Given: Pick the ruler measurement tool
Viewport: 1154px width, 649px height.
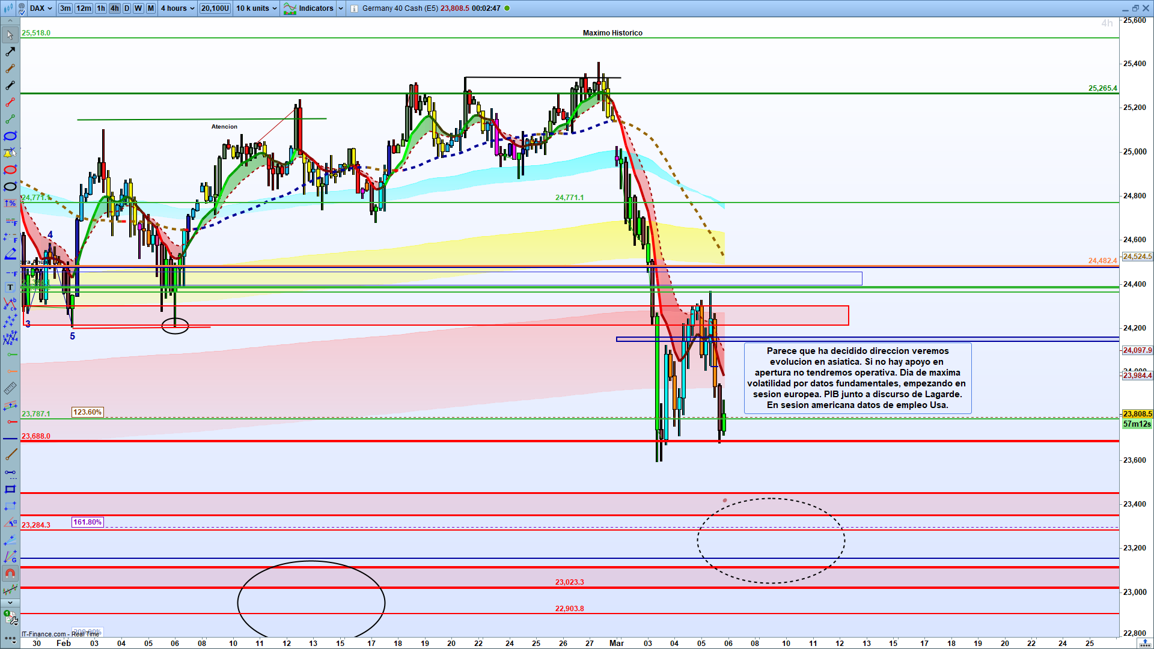Looking at the screenshot, I should point(10,388).
